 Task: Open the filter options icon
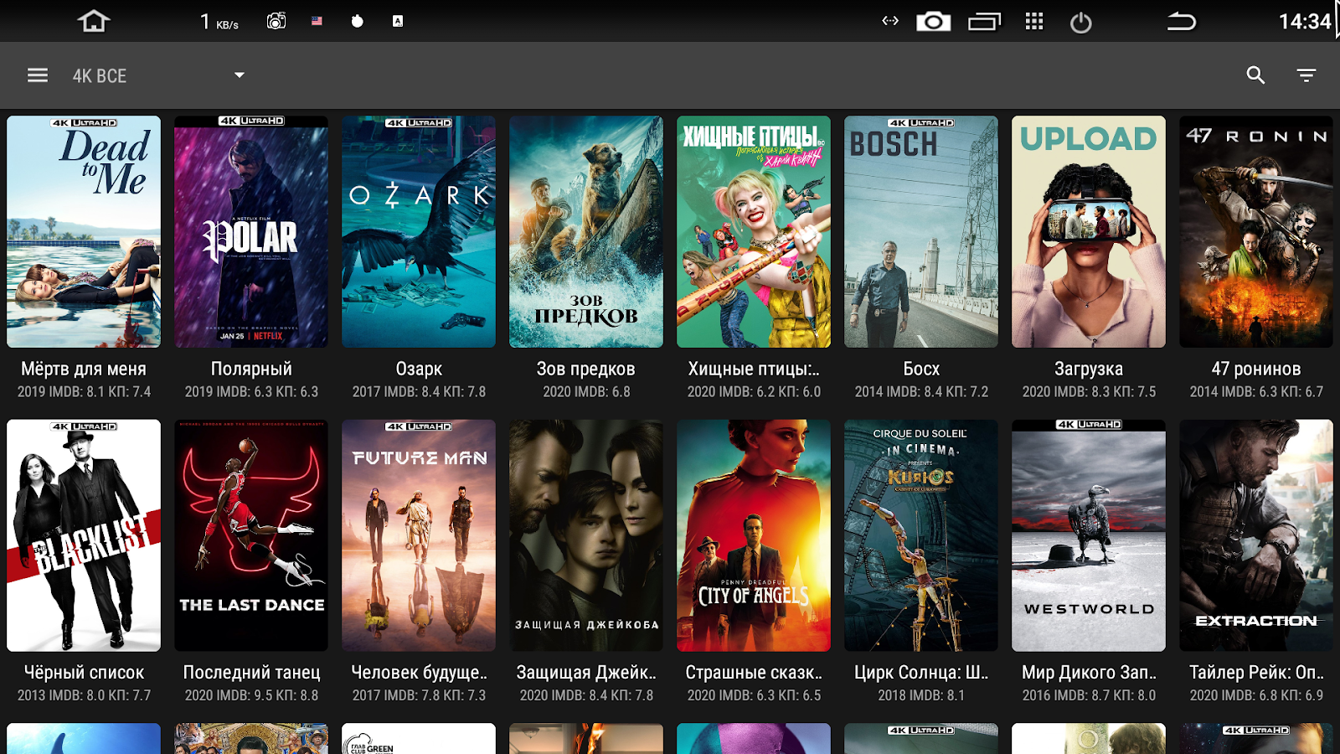[1306, 75]
